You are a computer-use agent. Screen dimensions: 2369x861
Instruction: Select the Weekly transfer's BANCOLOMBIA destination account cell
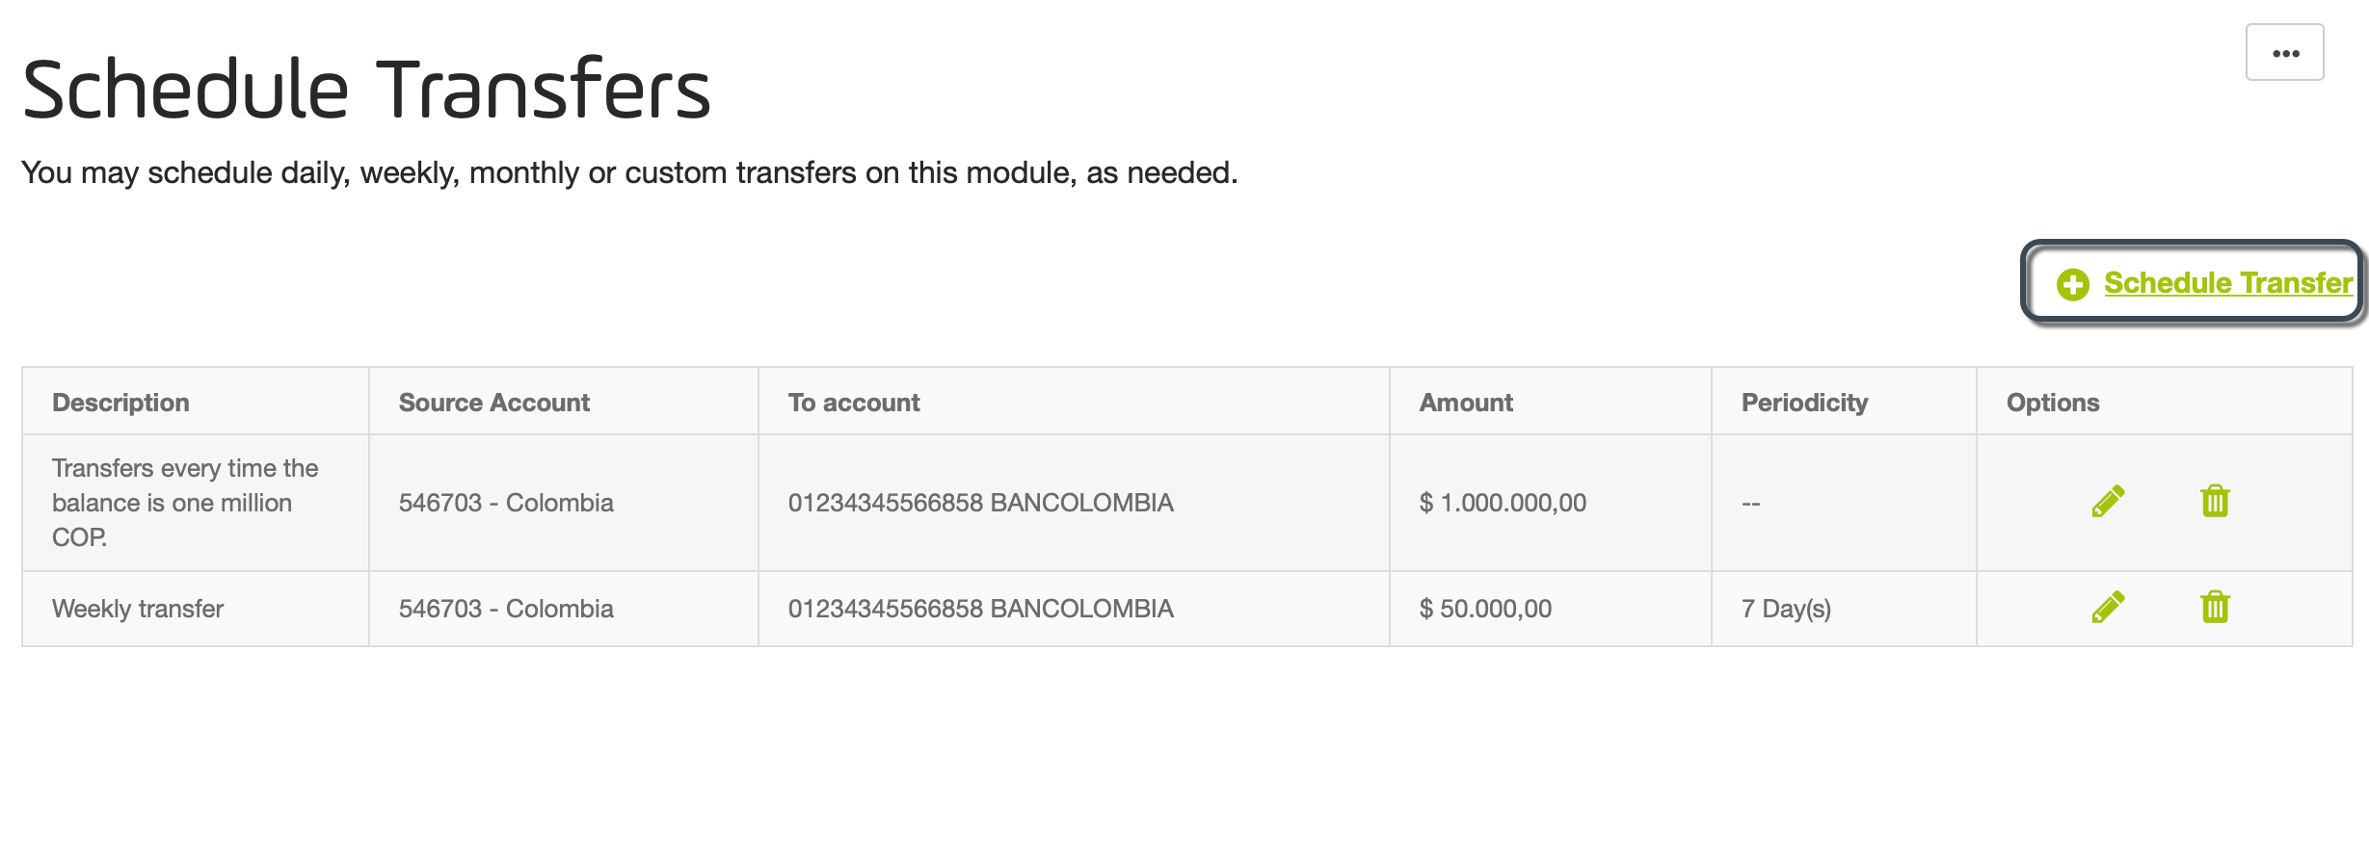pos(1074,609)
